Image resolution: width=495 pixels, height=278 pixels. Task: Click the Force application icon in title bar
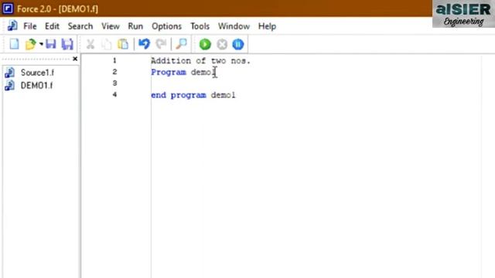(8, 8)
